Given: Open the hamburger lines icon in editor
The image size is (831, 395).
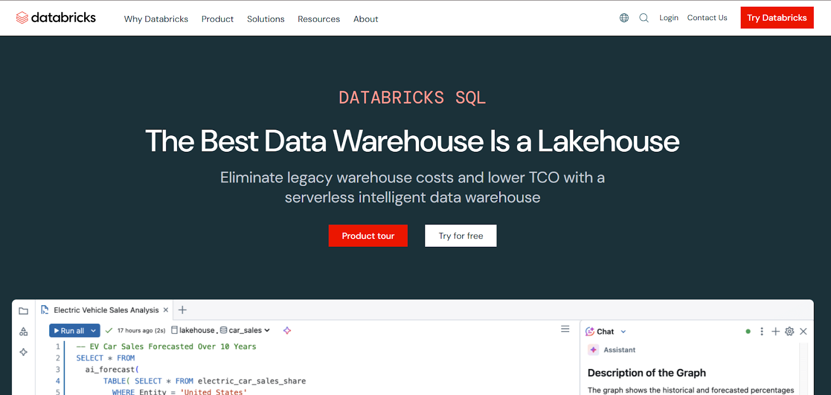Looking at the screenshot, I should click(x=565, y=329).
